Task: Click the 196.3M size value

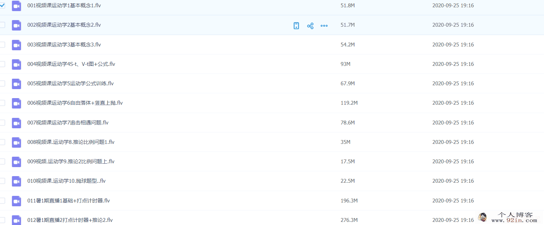Action: pyautogui.click(x=349, y=201)
